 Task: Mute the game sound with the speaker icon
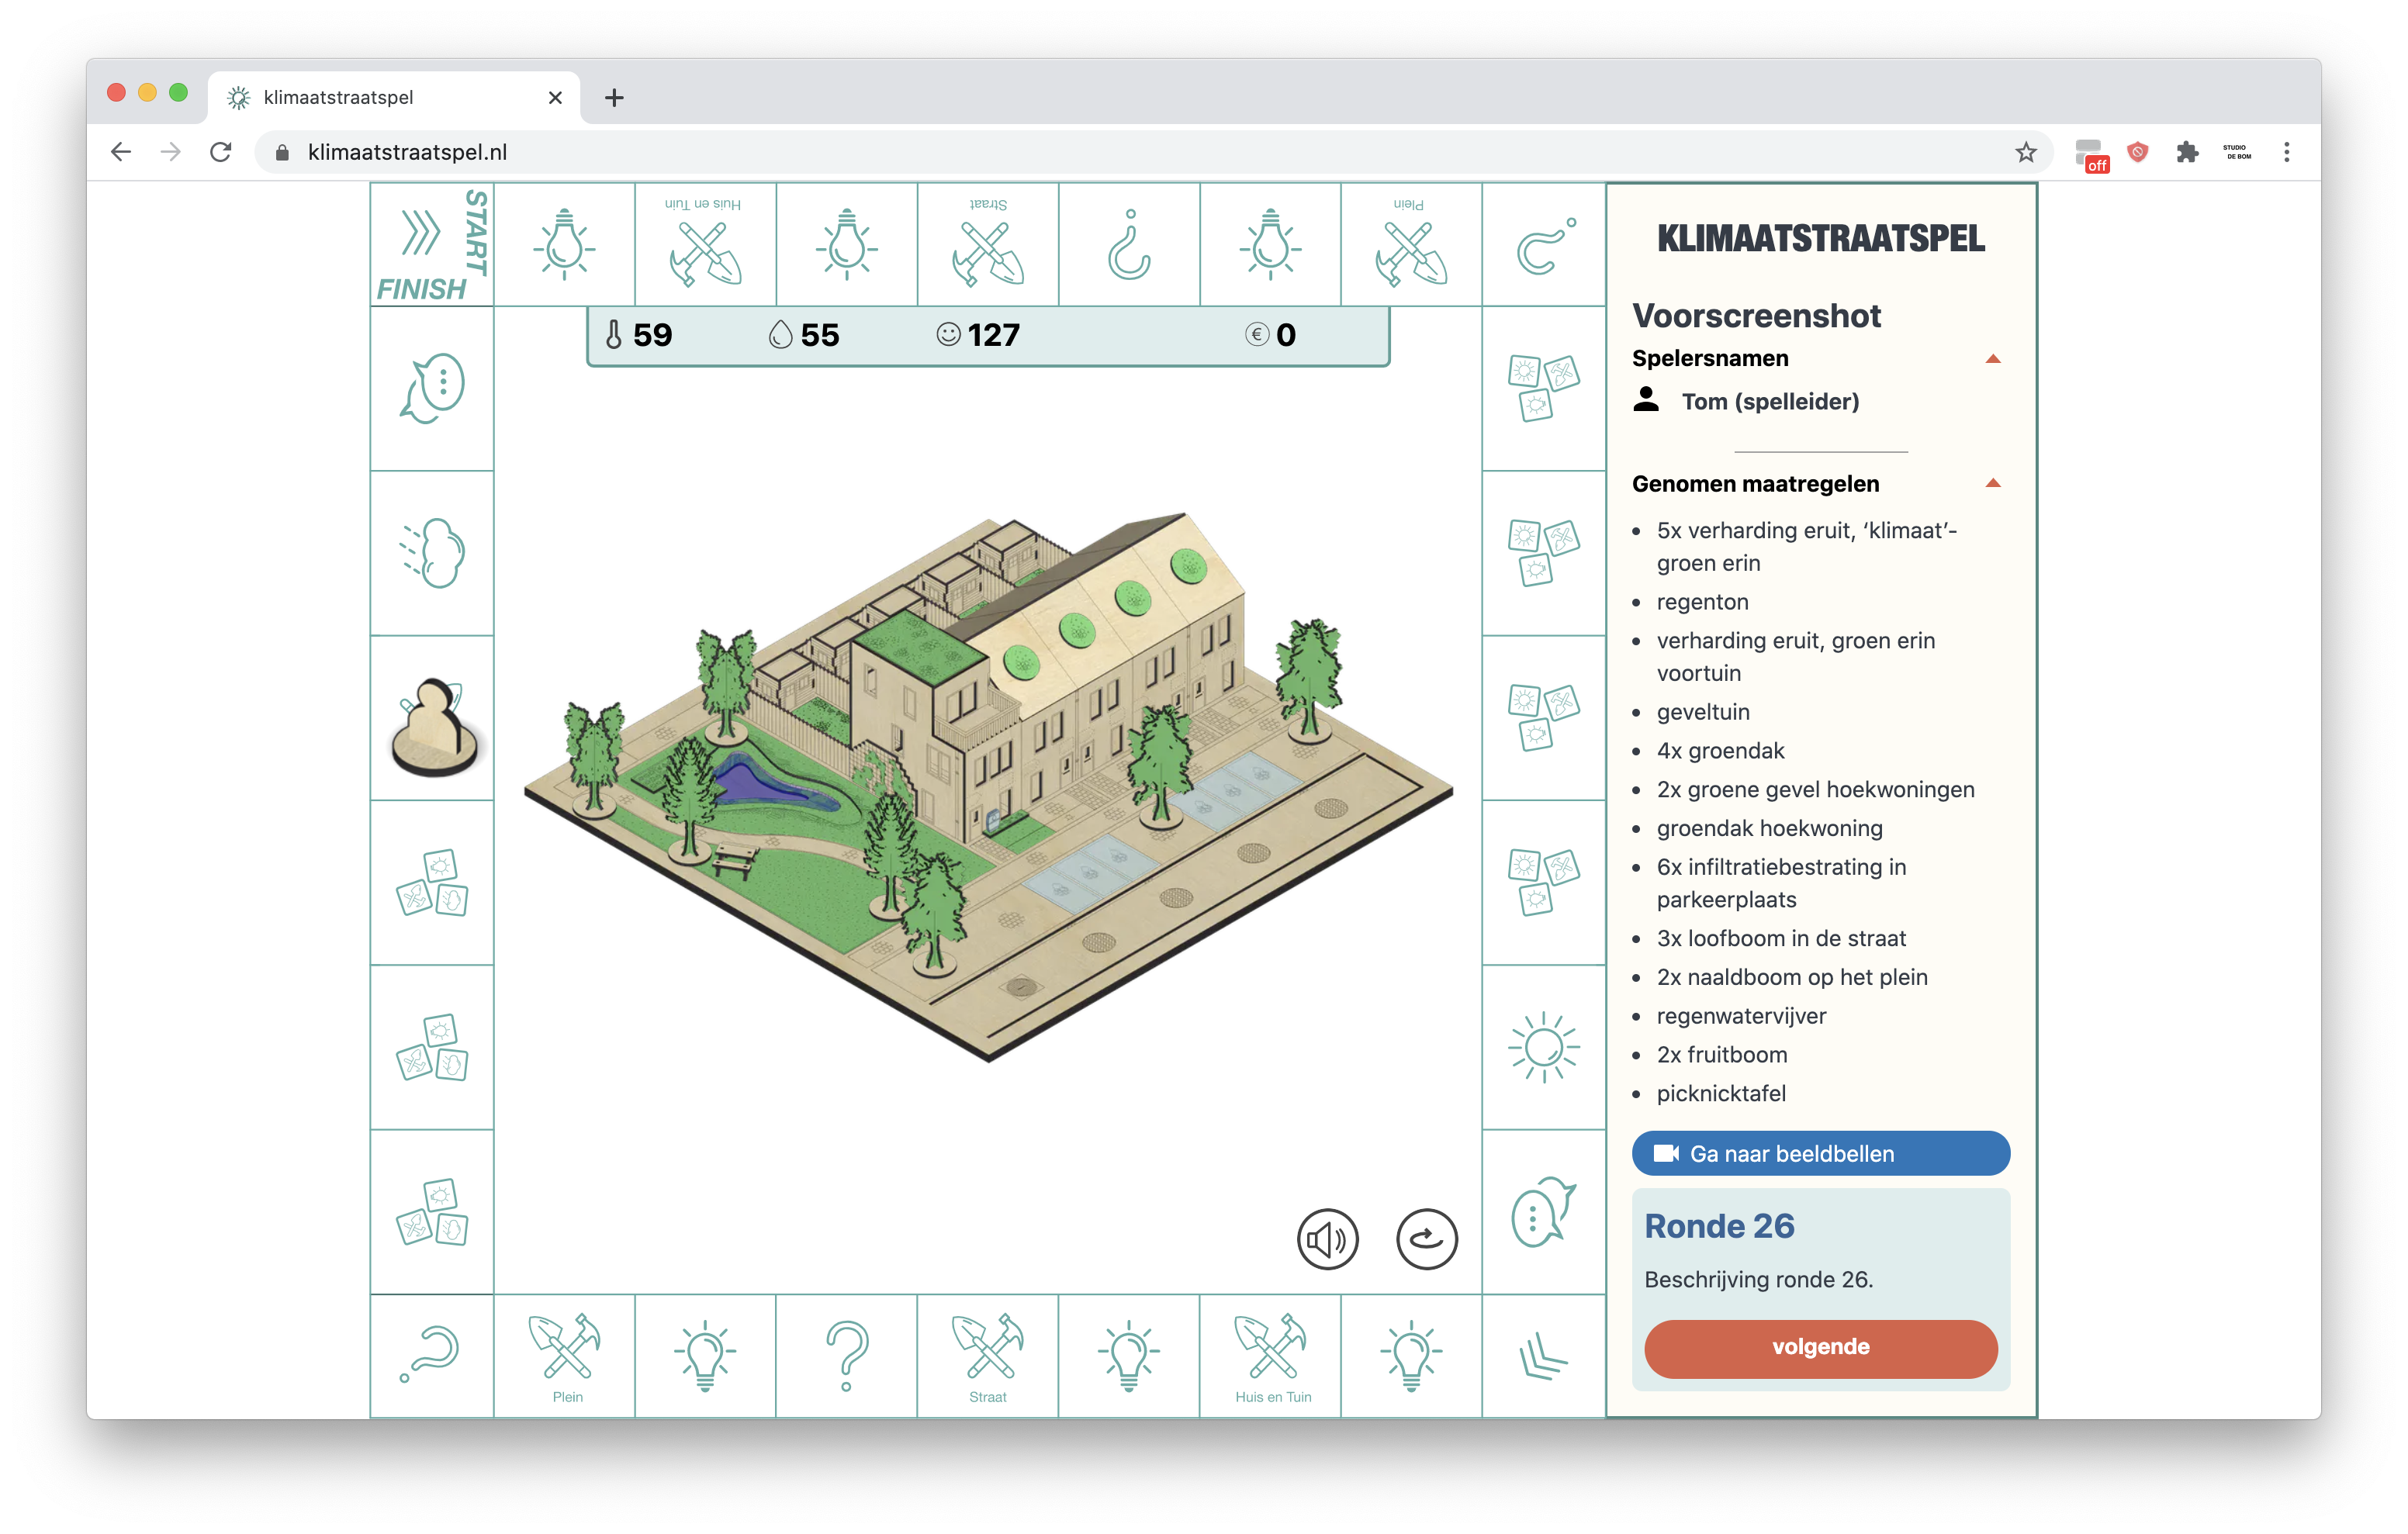(x=1327, y=1239)
